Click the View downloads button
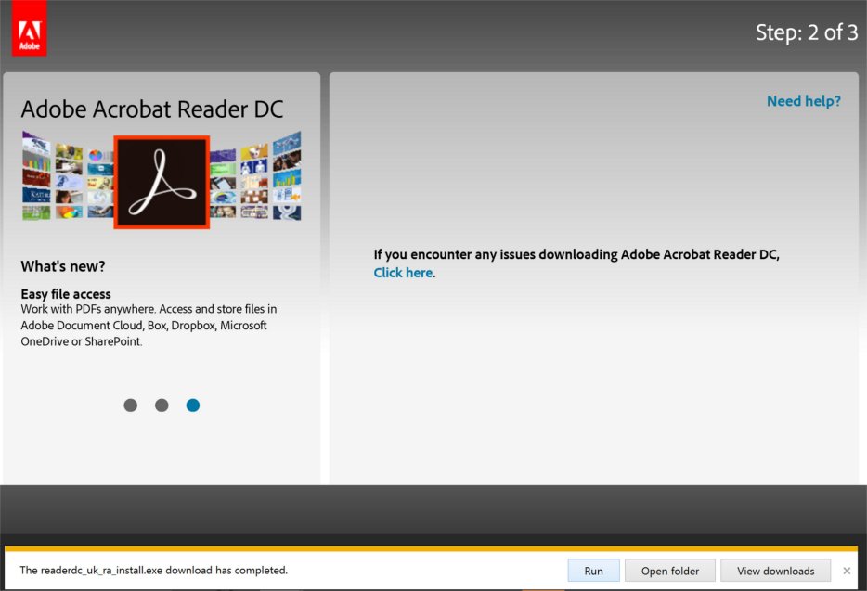 coord(775,571)
